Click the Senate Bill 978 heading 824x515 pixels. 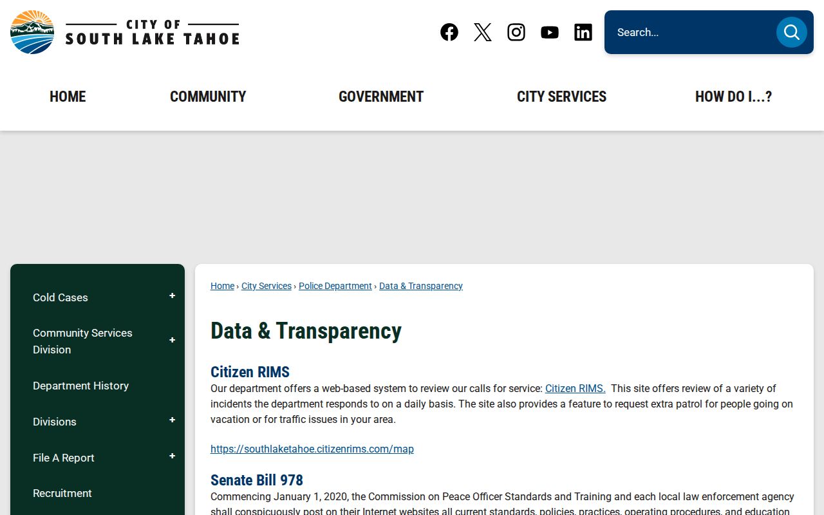click(x=257, y=480)
